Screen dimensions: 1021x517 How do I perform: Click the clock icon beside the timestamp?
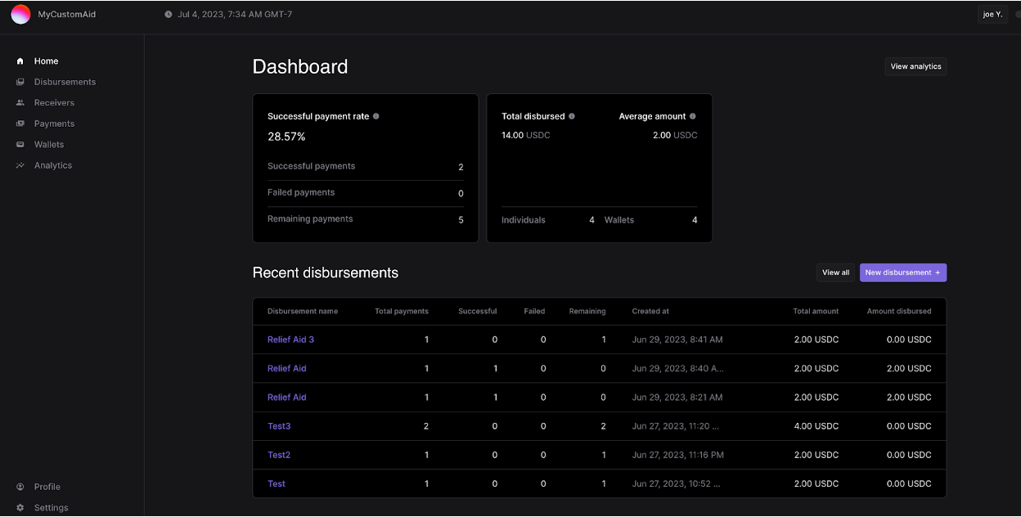click(x=168, y=13)
